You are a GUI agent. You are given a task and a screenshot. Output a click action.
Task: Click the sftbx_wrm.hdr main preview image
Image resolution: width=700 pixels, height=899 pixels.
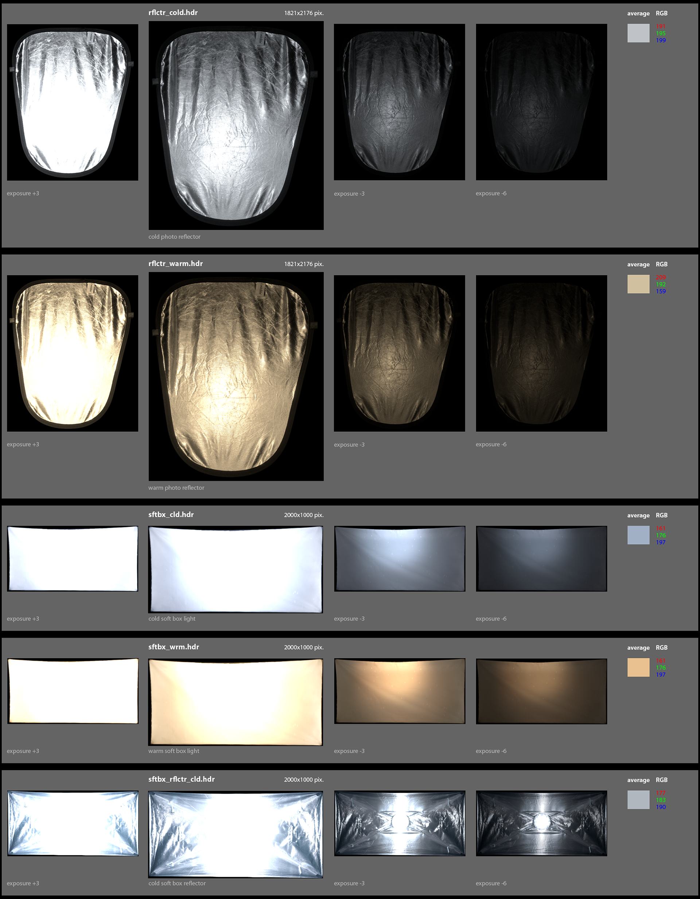pyautogui.click(x=236, y=702)
